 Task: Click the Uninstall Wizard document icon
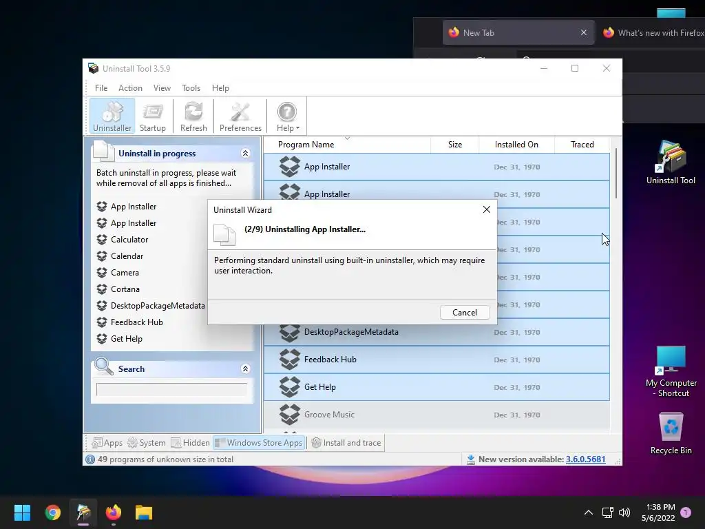(x=224, y=234)
